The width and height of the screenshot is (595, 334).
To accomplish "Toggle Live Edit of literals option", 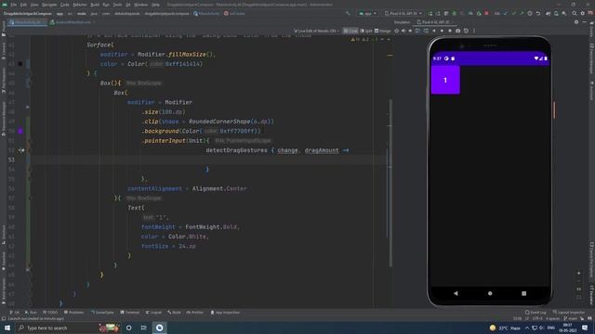I will [316, 31].
